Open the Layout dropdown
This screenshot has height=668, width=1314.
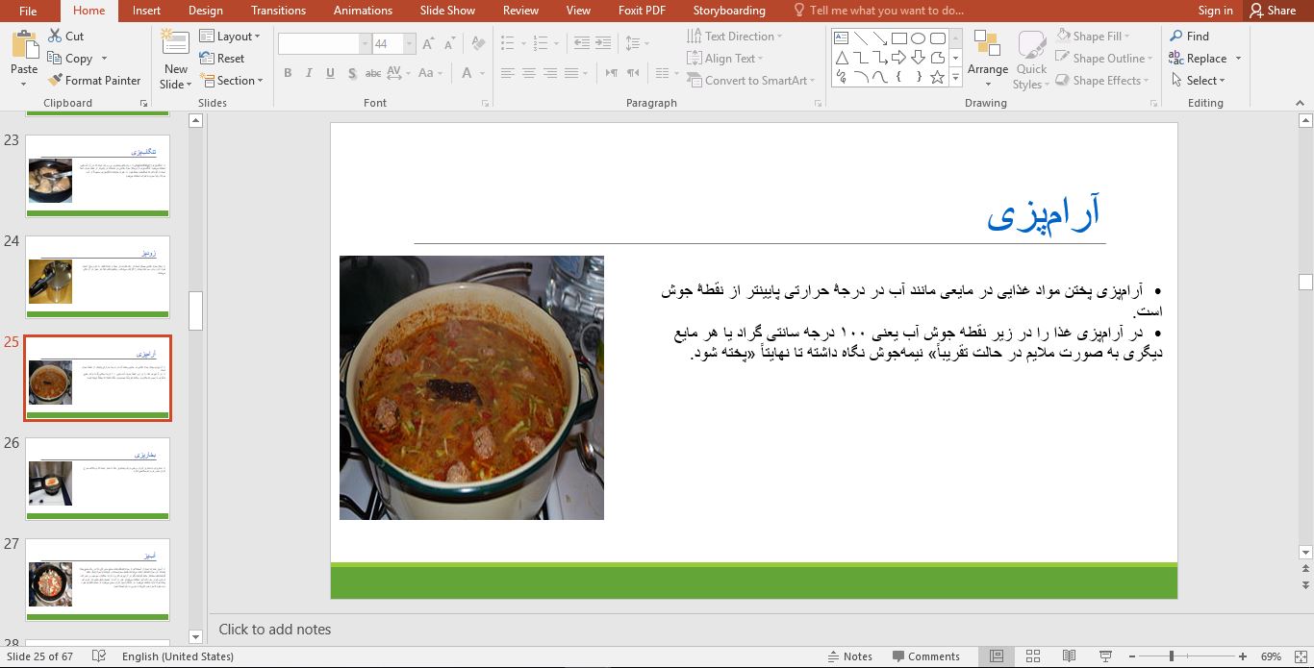click(230, 37)
